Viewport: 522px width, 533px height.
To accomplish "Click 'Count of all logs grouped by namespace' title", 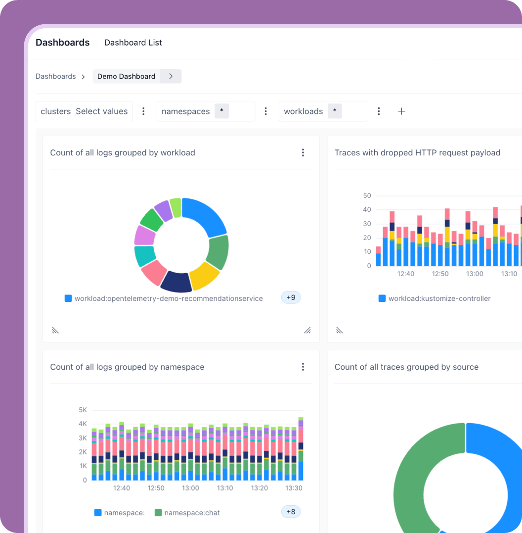I will pos(128,367).
